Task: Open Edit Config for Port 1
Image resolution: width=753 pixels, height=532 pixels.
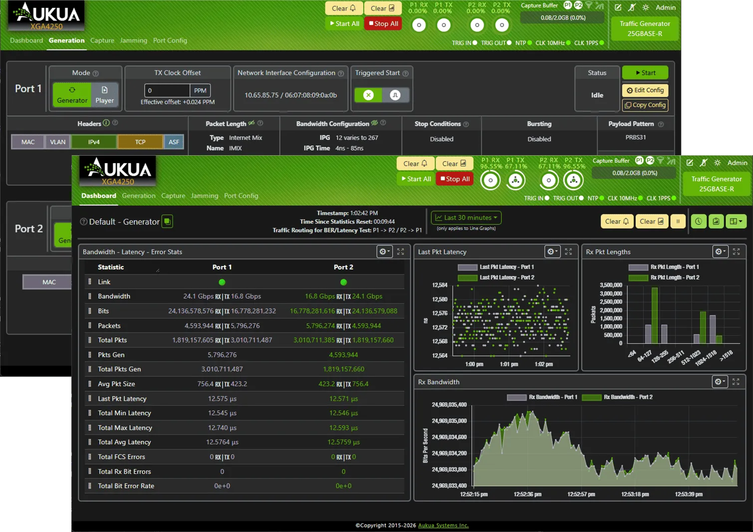Action: (645, 90)
